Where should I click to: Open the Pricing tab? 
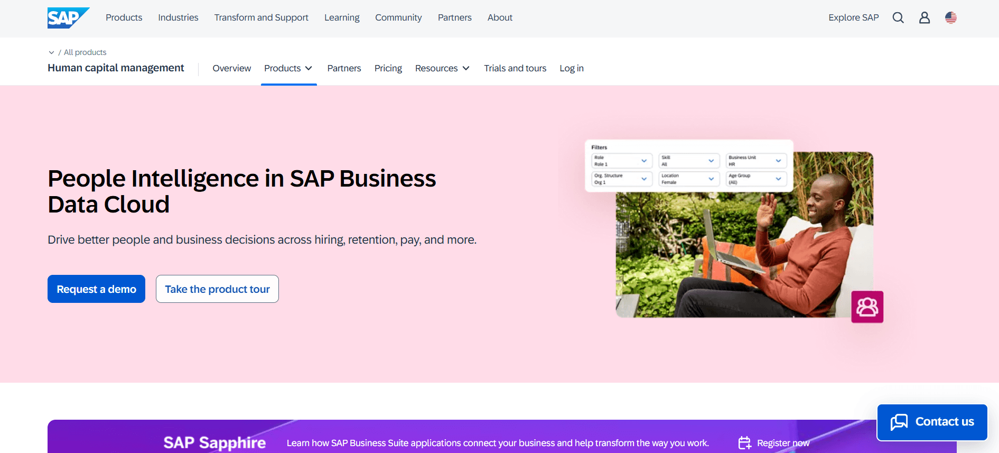point(388,68)
